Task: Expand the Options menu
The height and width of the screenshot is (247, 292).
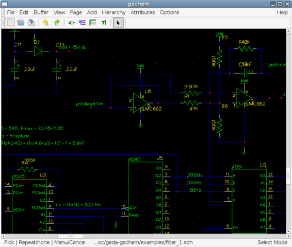Action: pyautogui.click(x=170, y=12)
